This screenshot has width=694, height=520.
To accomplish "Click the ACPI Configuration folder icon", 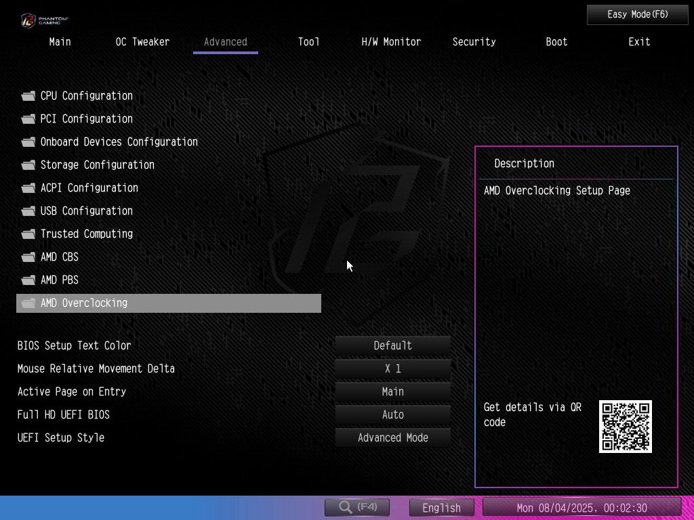I will 28,188.
